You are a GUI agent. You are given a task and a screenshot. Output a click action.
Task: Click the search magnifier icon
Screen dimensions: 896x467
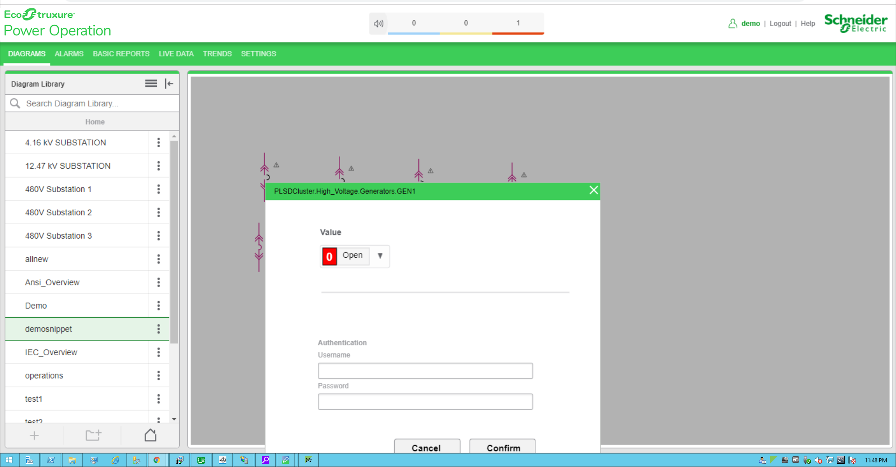click(15, 103)
